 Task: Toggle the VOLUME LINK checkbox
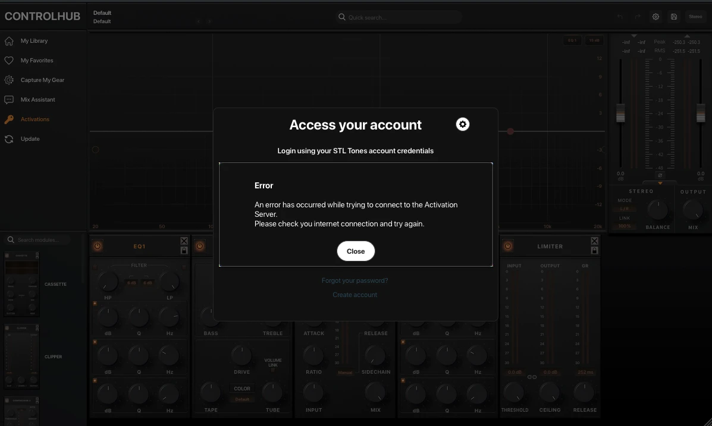[273, 370]
